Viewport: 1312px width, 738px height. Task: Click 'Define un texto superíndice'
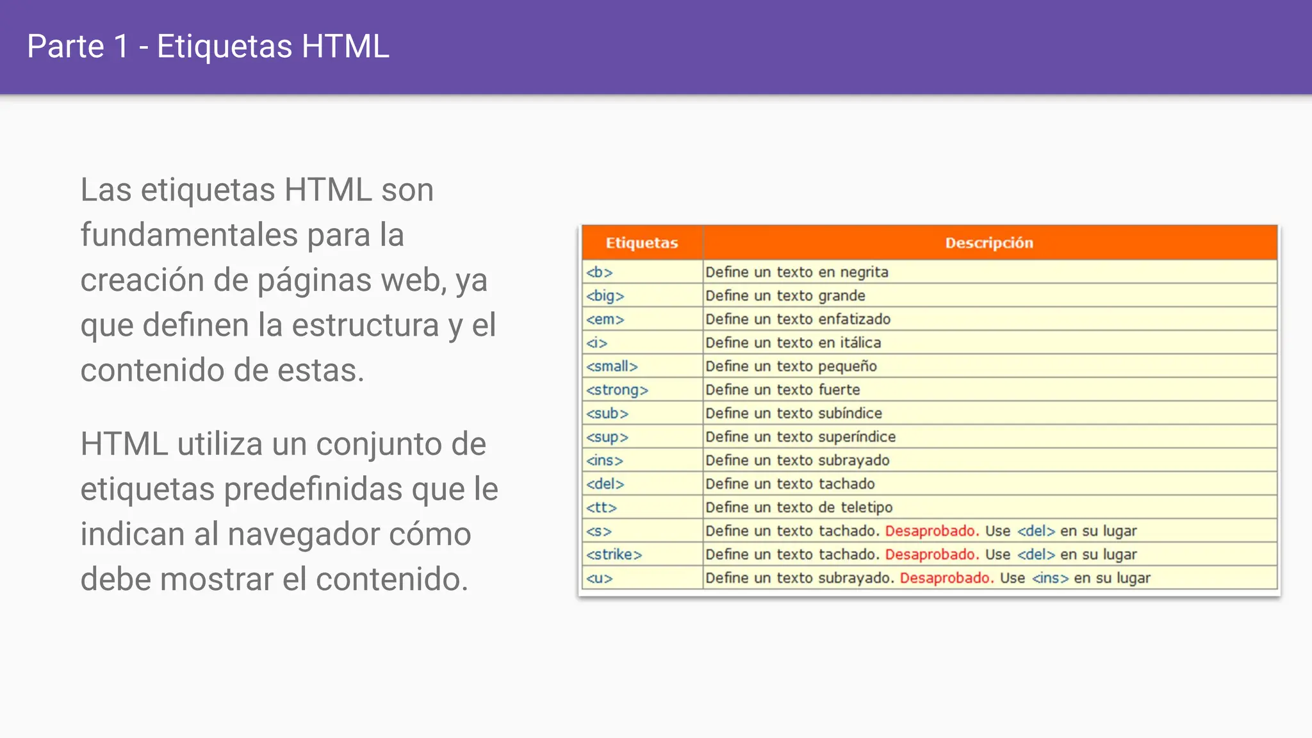click(801, 437)
